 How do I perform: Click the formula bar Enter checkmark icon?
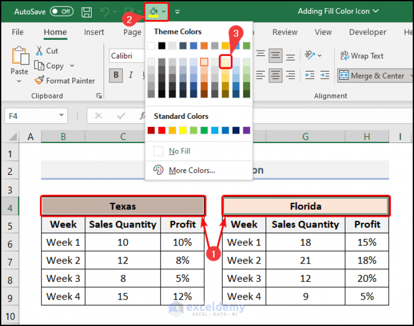(x=121, y=116)
